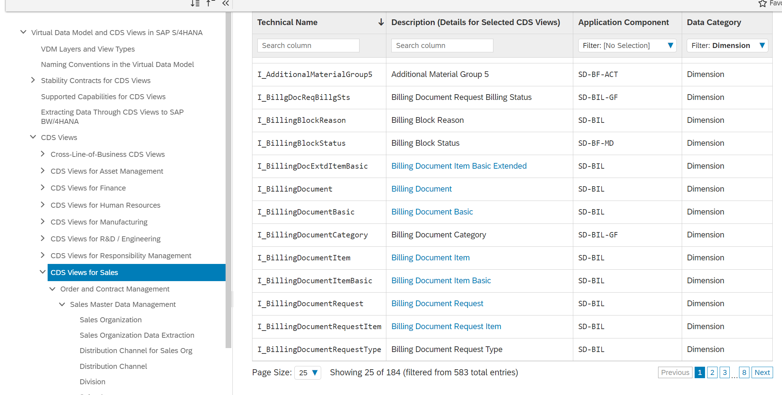Image resolution: width=782 pixels, height=395 pixels.
Task: Click the navigation pane vertical scrollbar
Action: coord(228,179)
